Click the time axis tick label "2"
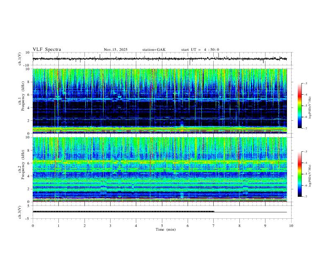The height and width of the screenshot is (253, 328). [84, 226]
